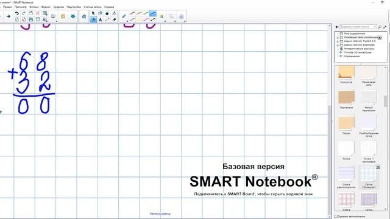Screen dimensions: 390x219
Task: Undo the last action
Action: [x=16, y=13]
